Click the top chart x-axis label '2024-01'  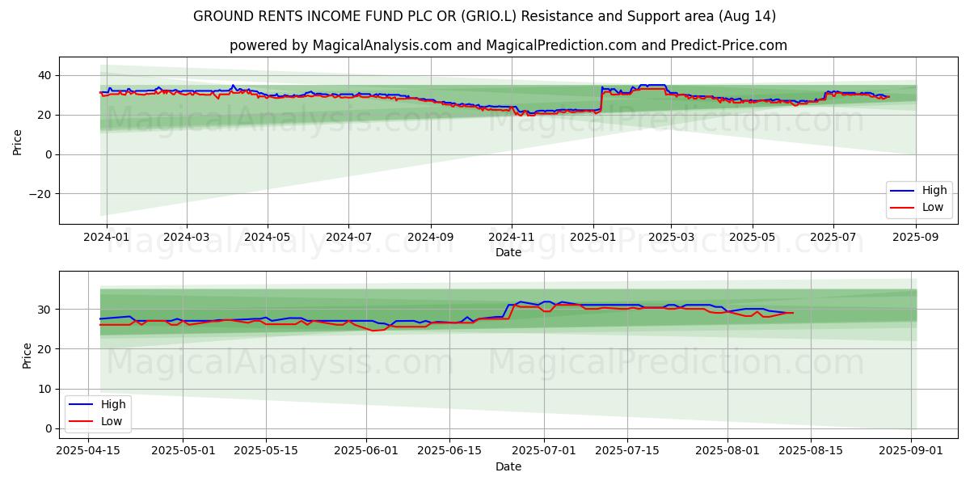click(x=105, y=238)
